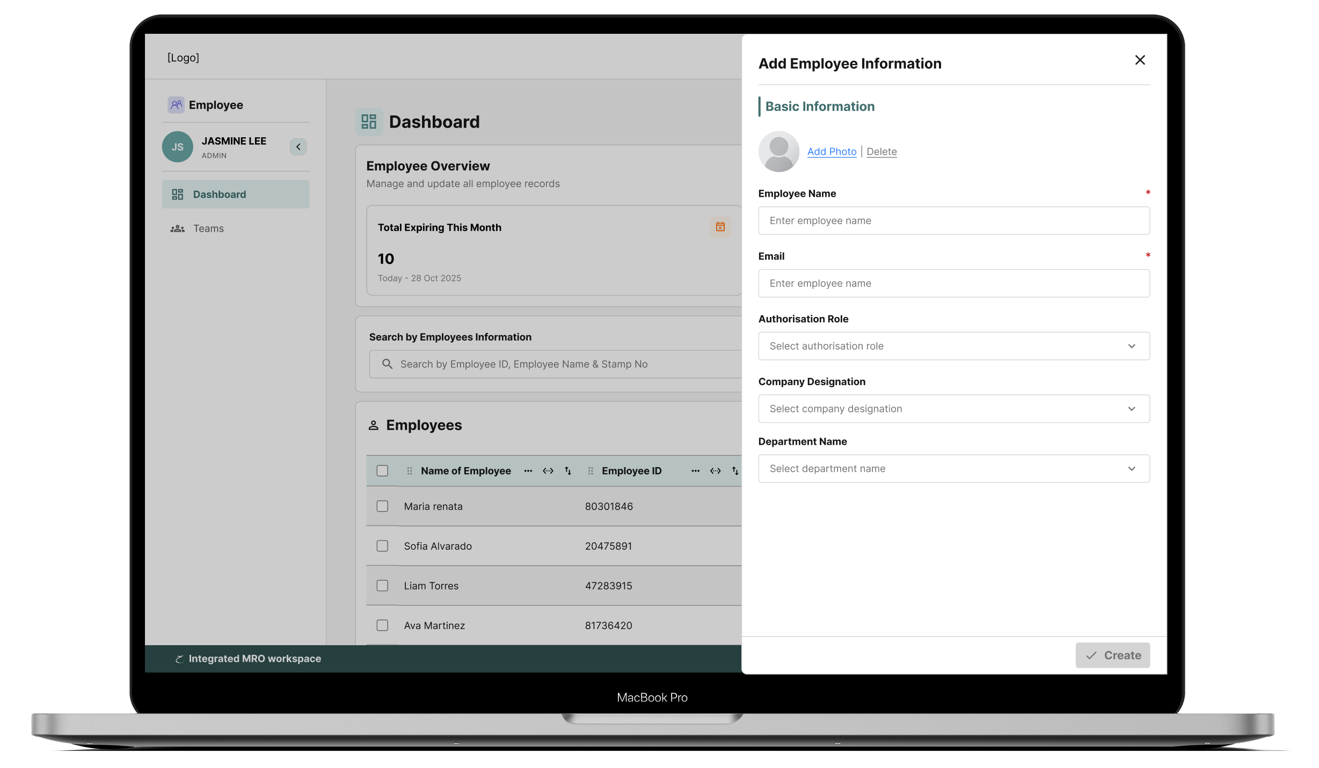
Task: Click the Maria renata name cell
Action: tap(433, 506)
